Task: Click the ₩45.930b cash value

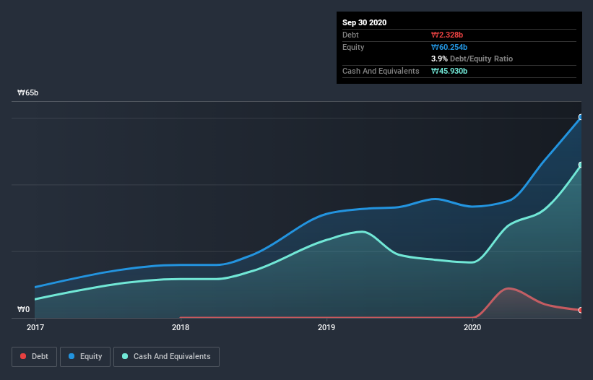Action: (449, 71)
